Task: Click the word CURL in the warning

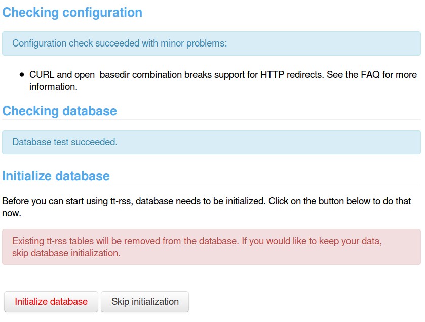Action: click(x=42, y=75)
